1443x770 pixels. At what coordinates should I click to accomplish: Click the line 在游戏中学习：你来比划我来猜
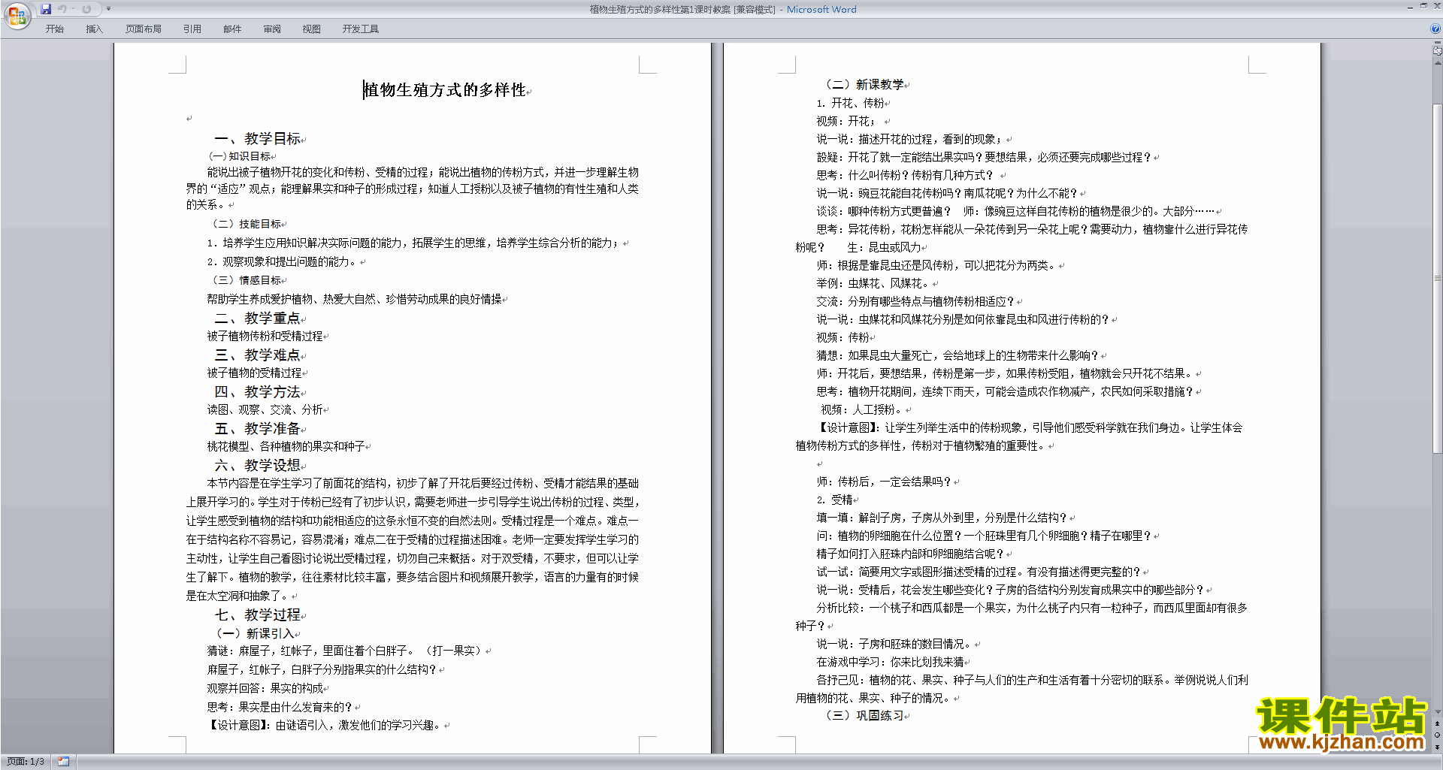(x=891, y=663)
